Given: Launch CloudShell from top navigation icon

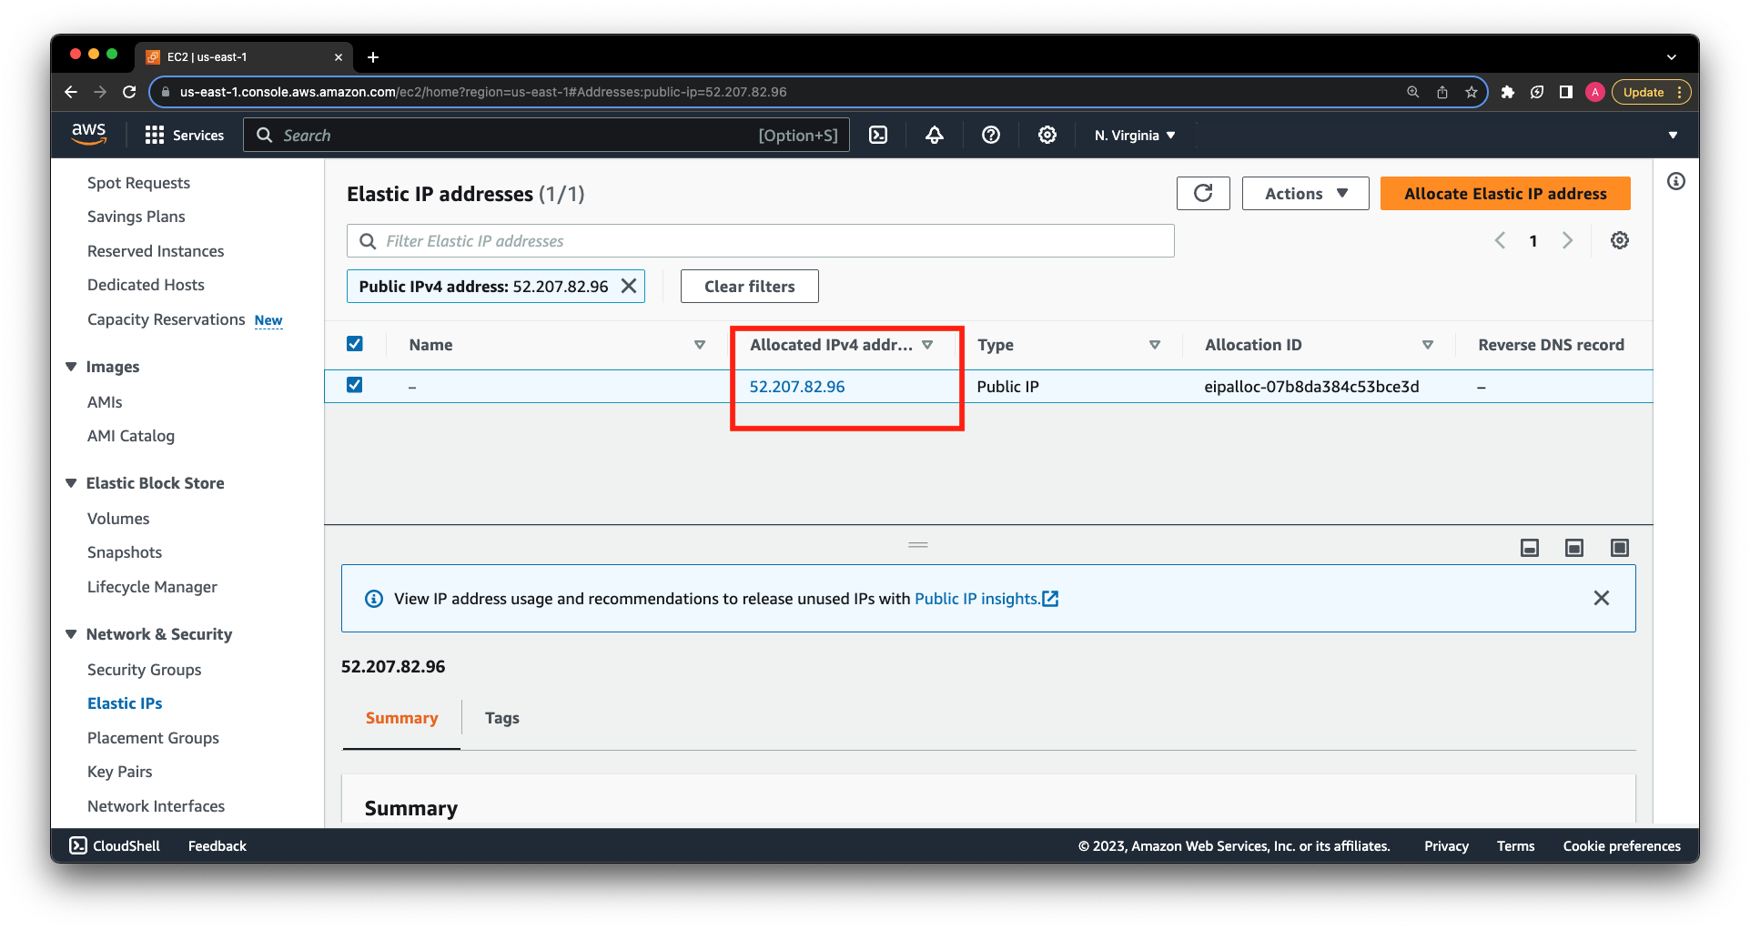Looking at the screenshot, I should (x=878, y=135).
